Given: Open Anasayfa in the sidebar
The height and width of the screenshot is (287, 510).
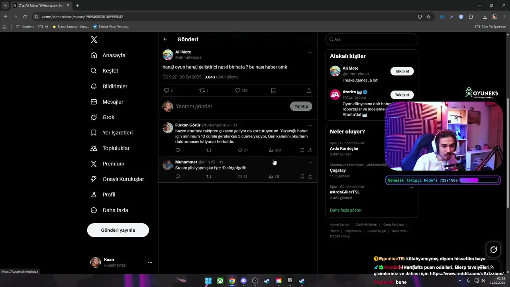Looking at the screenshot, I should [x=108, y=55].
